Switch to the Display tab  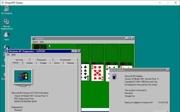click(x=43, y=63)
